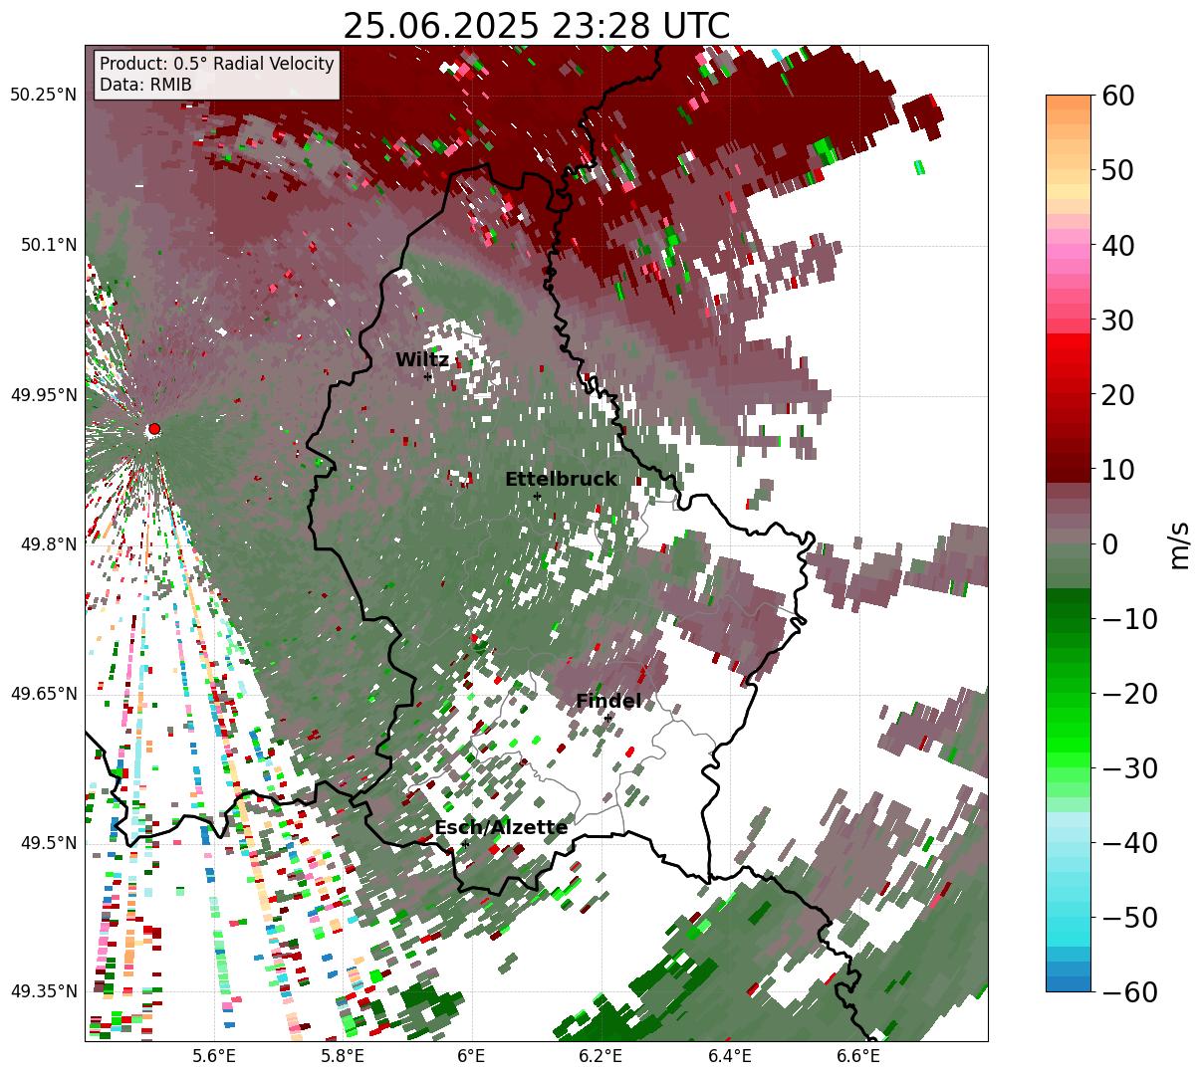Click the colorbar value 30
Screen dimensions: 1202x1076
(1116, 320)
